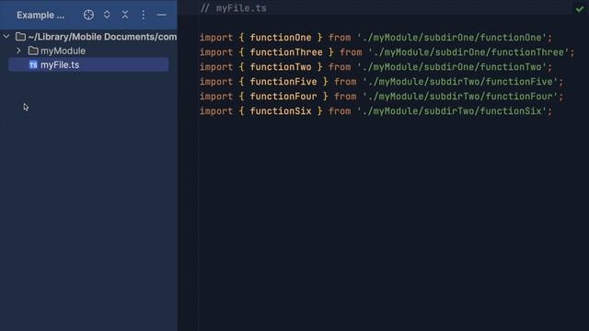Click functionFour identifier in import line
This screenshot has height=331, width=589.
pyautogui.click(x=283, y=97)
